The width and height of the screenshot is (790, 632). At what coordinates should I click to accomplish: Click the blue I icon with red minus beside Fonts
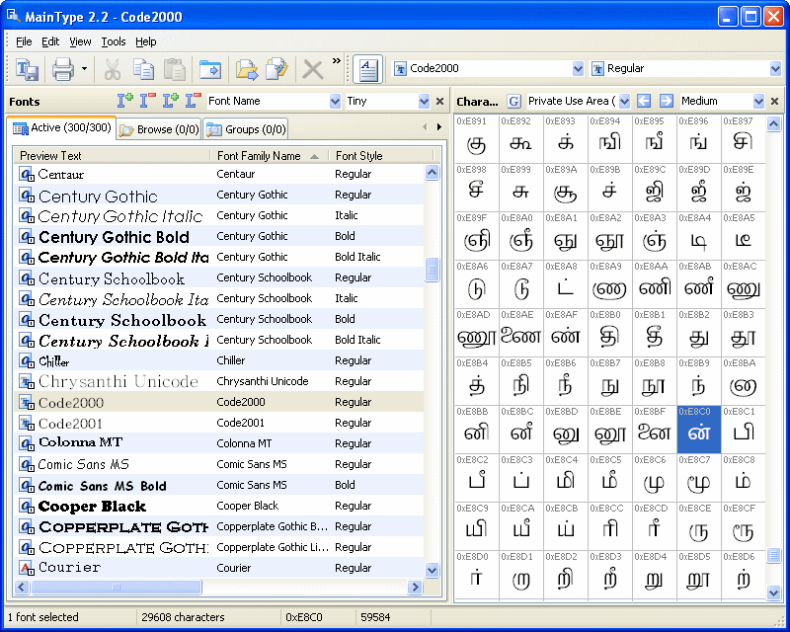click(147, 101)
